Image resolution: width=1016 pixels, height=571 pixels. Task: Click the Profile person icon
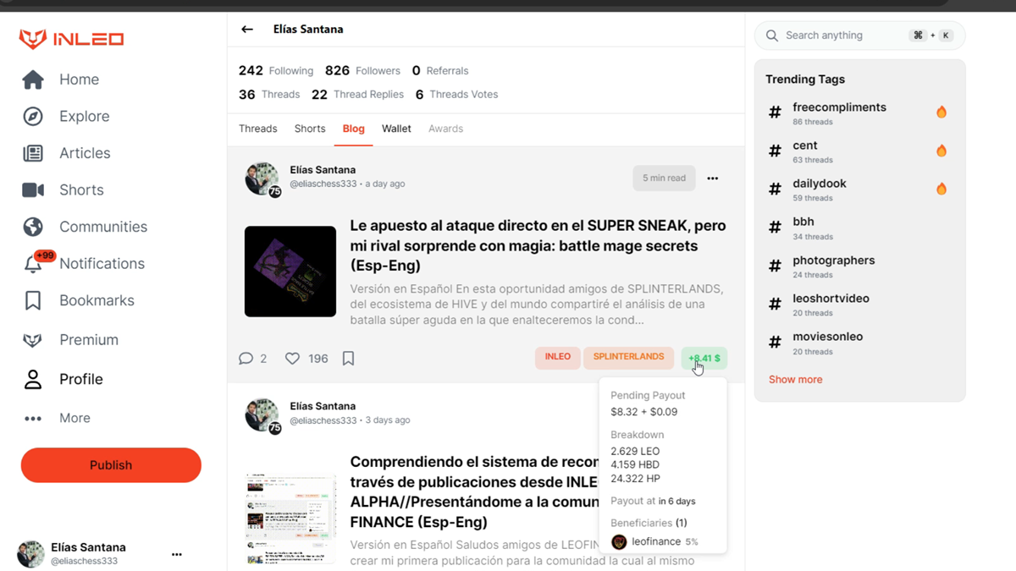point(33,379)
